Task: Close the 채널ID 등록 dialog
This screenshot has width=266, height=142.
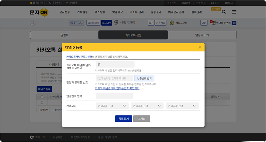Action: point(200,47)
